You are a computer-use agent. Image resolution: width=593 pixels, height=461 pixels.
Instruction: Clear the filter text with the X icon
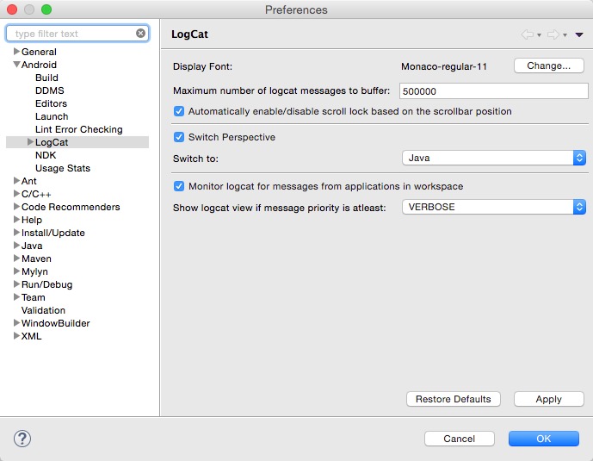coord(140,34)
